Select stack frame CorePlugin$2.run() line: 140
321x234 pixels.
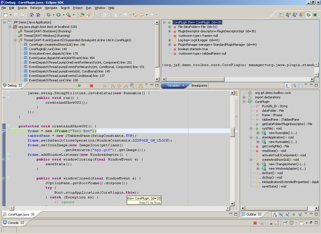pos(48,49)
